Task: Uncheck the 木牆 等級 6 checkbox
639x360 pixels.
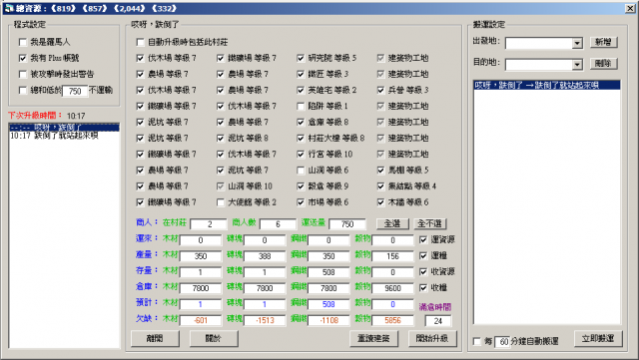Action: 380,202
